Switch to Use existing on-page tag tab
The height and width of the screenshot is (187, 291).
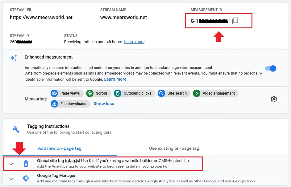(x=174, y=148)
